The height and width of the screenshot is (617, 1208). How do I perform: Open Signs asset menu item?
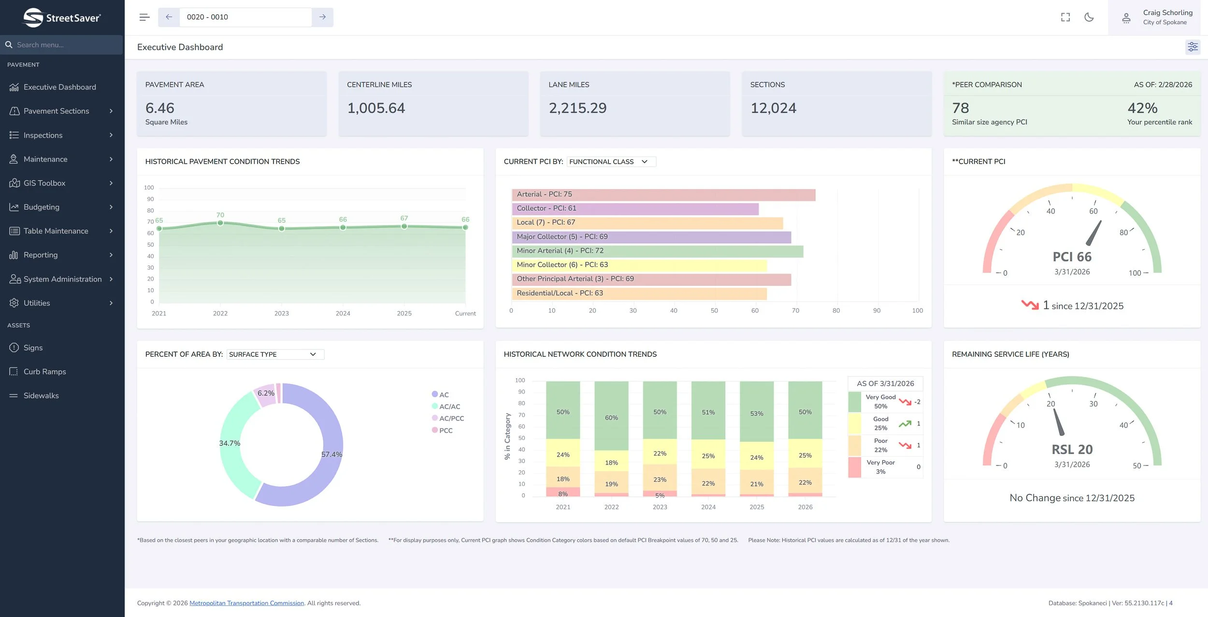pos(33,348)
